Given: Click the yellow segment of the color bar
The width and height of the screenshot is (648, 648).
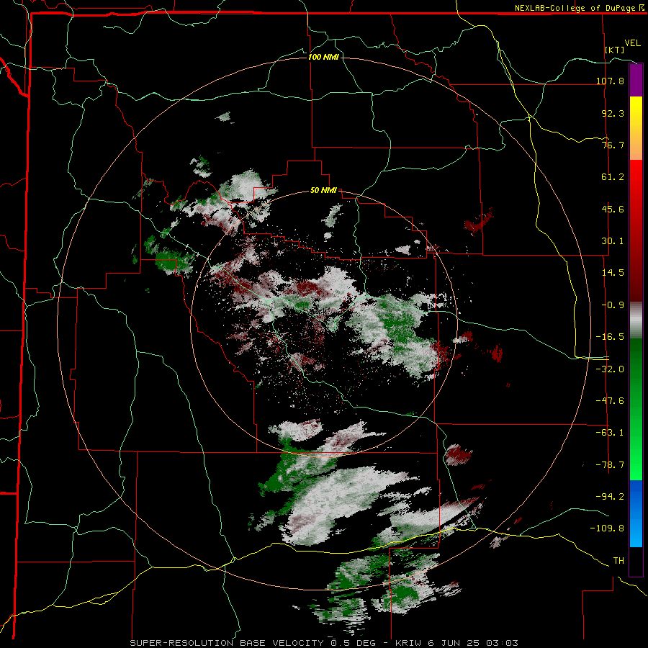Looking at the screenshot, I should [636, 113].
